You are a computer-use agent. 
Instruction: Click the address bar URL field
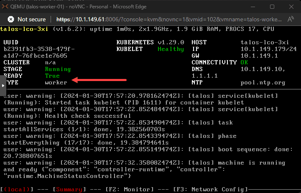pyautogui.click(x=169, y=19)
